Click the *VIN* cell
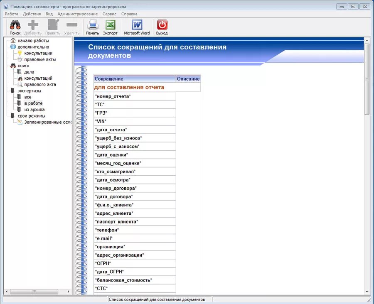Viewport: 374px width, 304px height. 135,121
